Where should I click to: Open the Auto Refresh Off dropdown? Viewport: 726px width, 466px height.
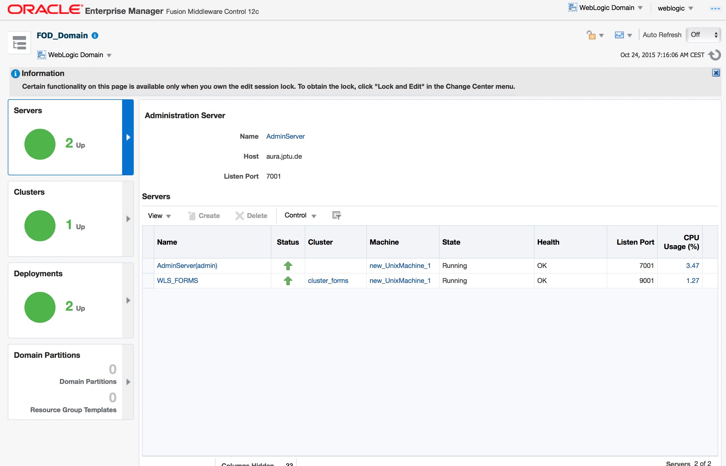pos(704,35)
